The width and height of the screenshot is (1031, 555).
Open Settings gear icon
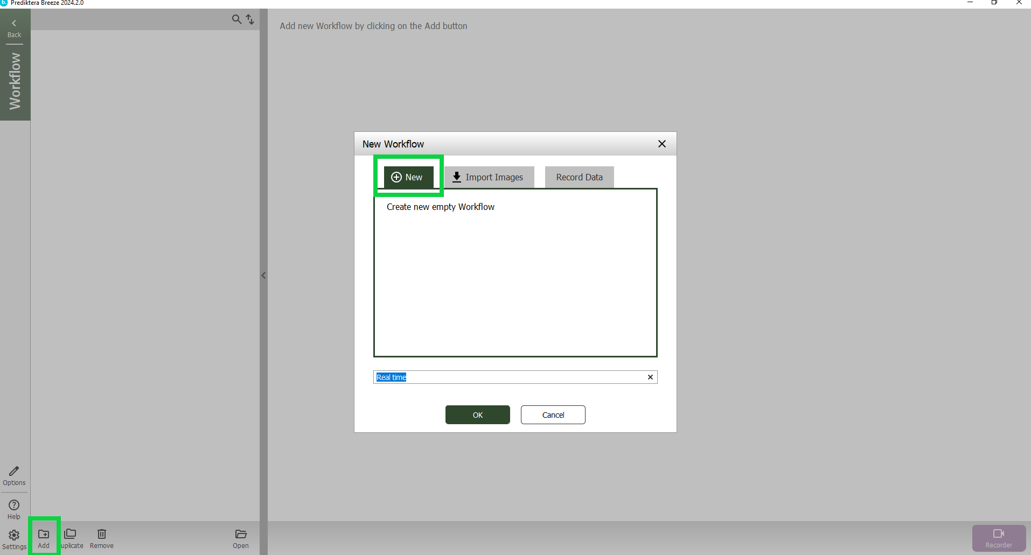click(x=14, y=535)
